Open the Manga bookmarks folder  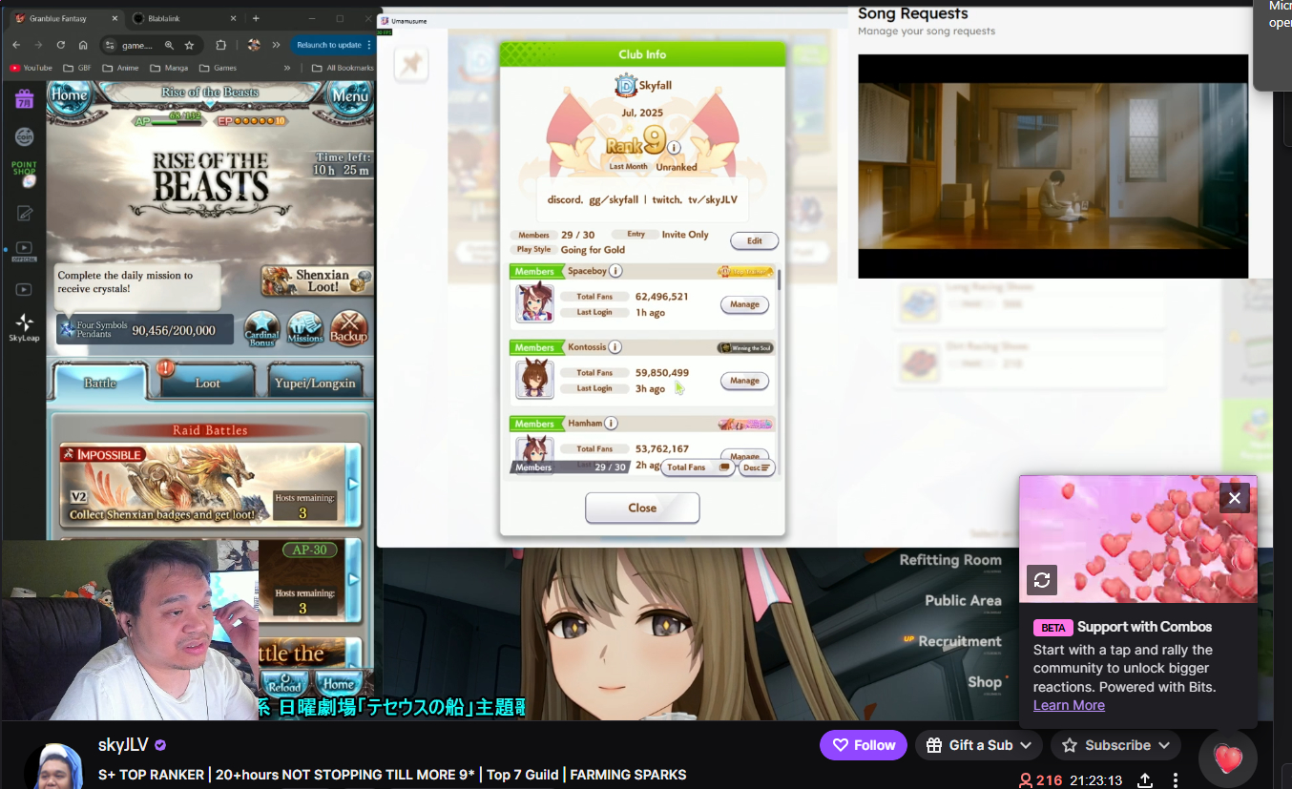tap(168, 68)
